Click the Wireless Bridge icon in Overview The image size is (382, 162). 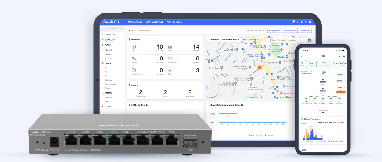134,70
